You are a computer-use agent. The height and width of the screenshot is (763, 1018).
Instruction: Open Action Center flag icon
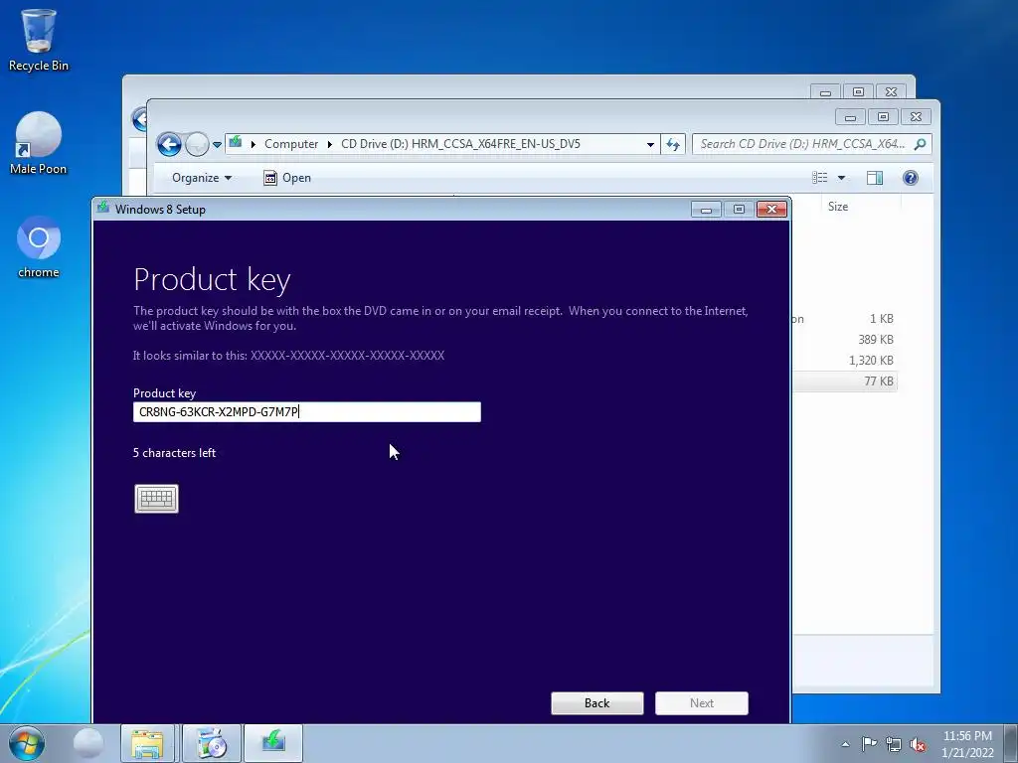pyautogui.click(x=869, y=744)
